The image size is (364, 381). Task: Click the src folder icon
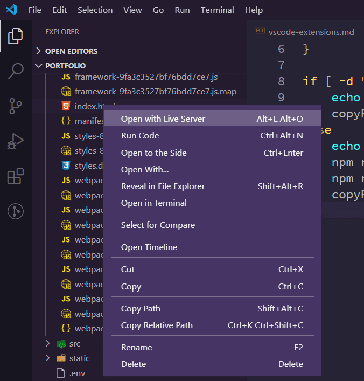[61, 344]
